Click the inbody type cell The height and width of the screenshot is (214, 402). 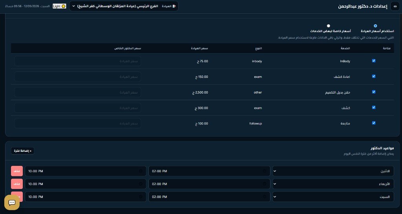257,61
